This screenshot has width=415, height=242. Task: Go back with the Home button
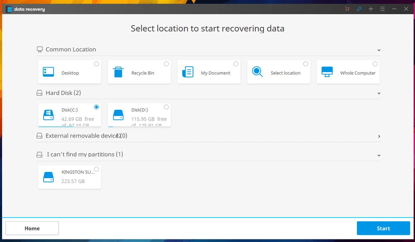click(x=32, y=228)
